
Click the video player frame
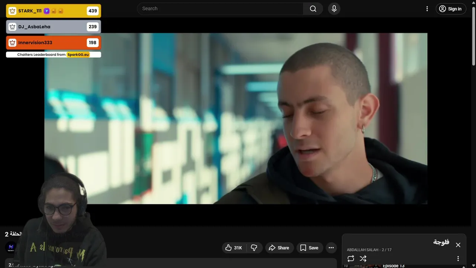(236, 118)
